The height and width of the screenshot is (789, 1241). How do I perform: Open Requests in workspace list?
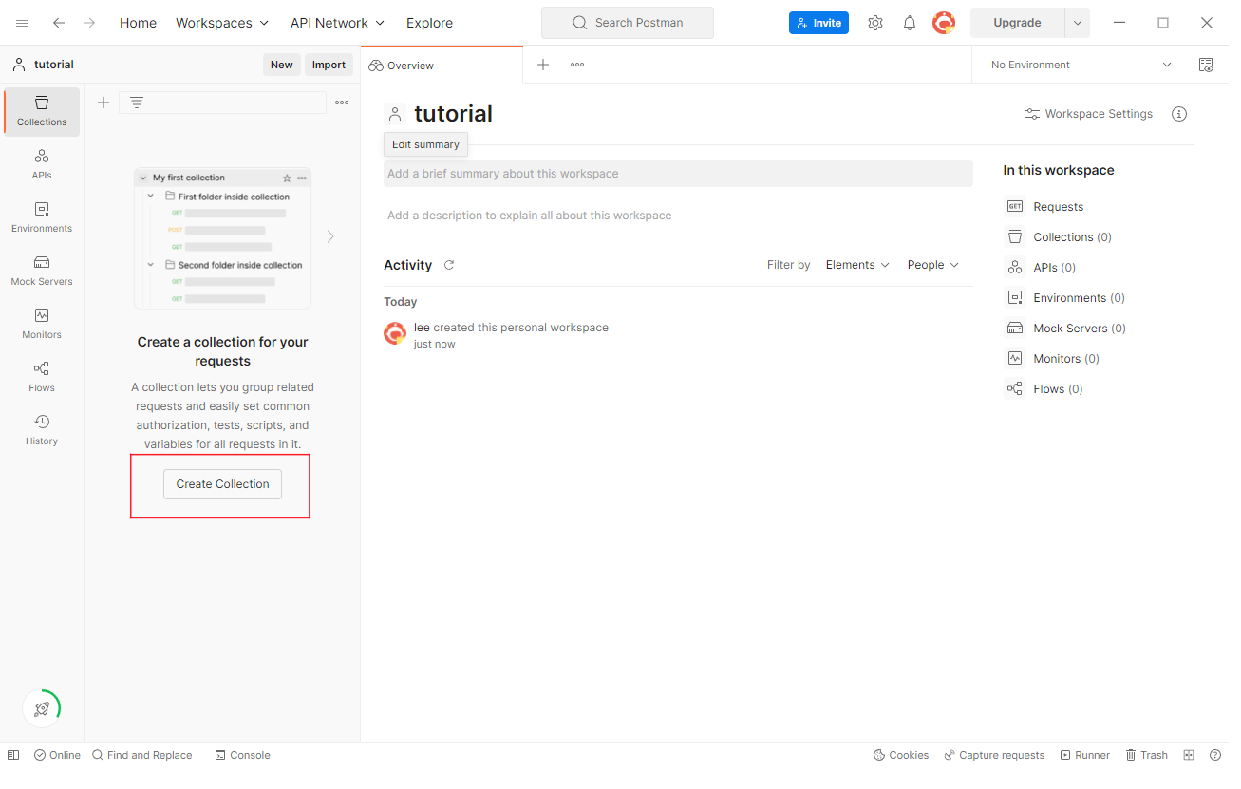1044,207
